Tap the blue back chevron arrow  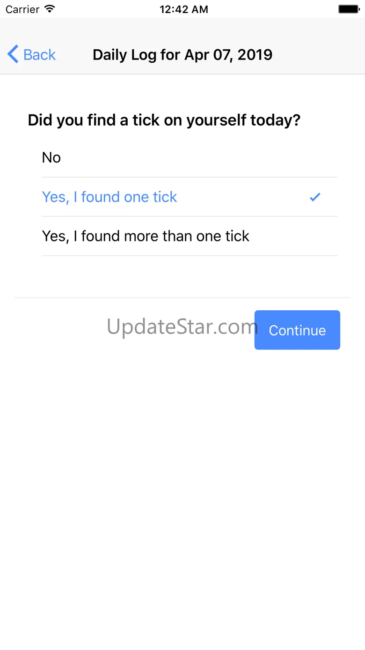click(x=13, y=54)
